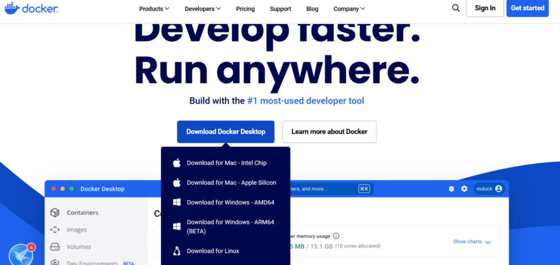The width and height of the screenshot is (560, 265).
Task: Open the settings gear in Docker Desktop header
Action: pyautogui.click(x=464, y=189)
